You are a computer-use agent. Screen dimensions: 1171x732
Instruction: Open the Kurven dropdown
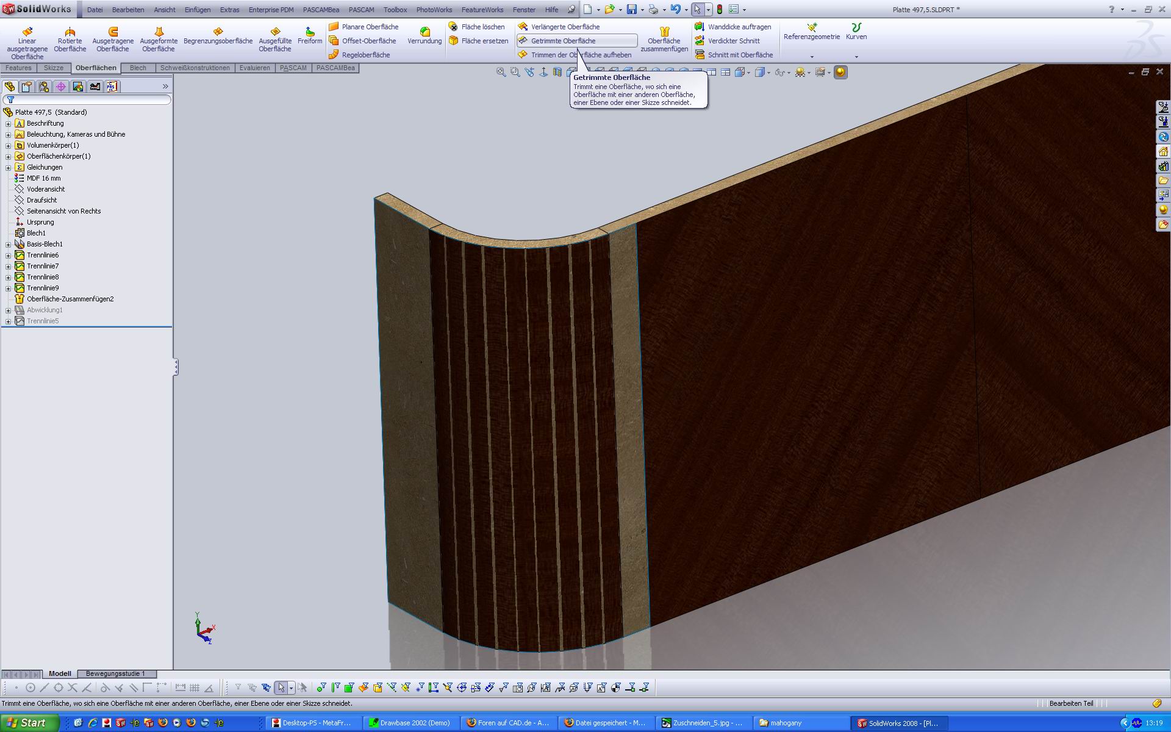[856, 57]
